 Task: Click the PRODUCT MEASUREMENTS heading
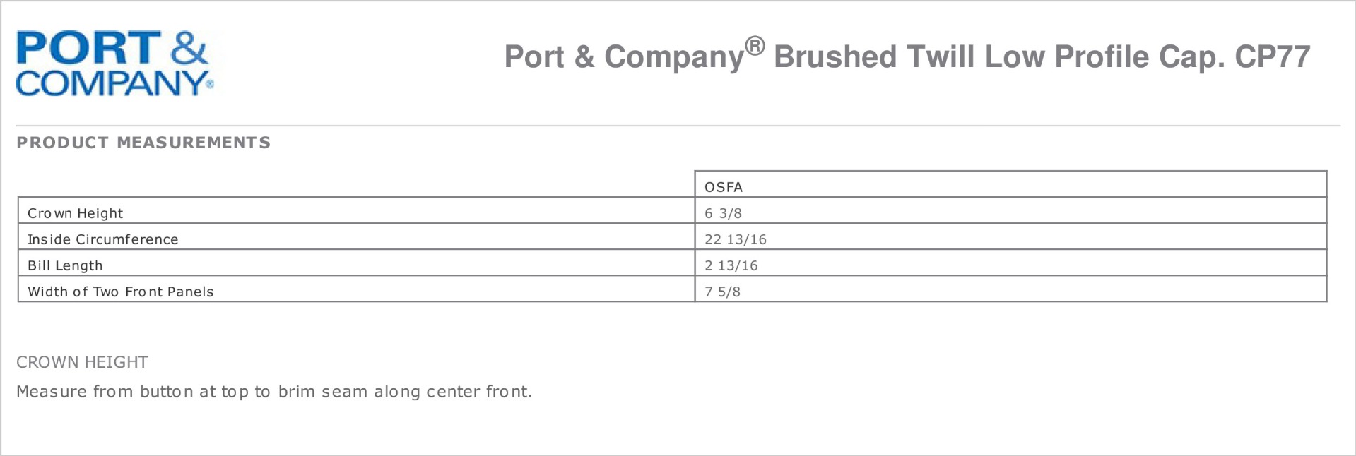pyautogui.click(x=143, y=143)
